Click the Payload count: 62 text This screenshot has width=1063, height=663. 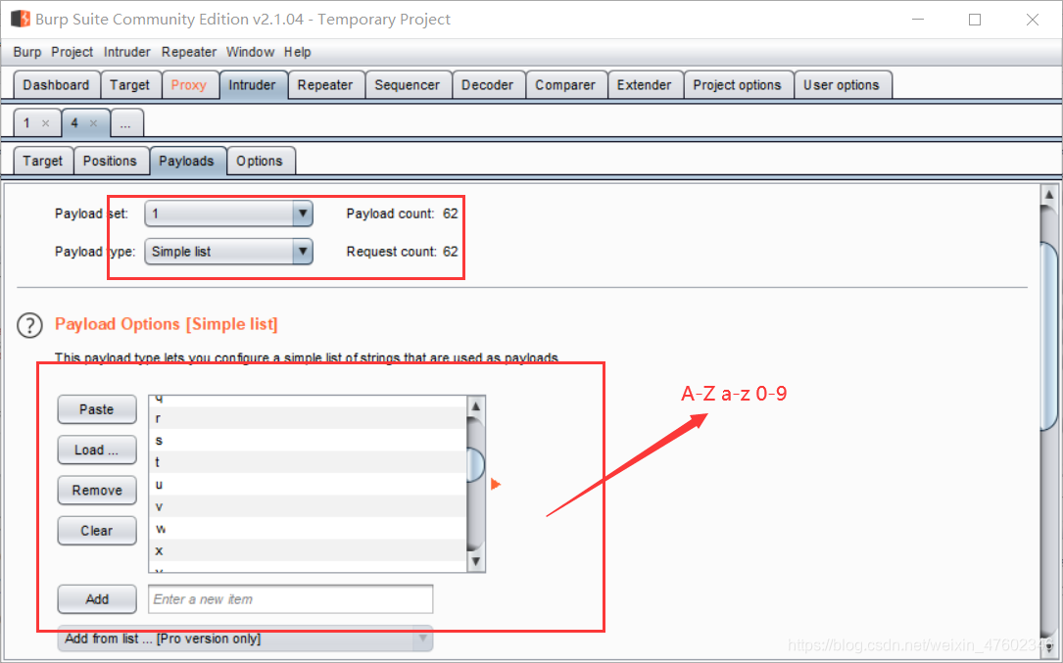[402, 213]
